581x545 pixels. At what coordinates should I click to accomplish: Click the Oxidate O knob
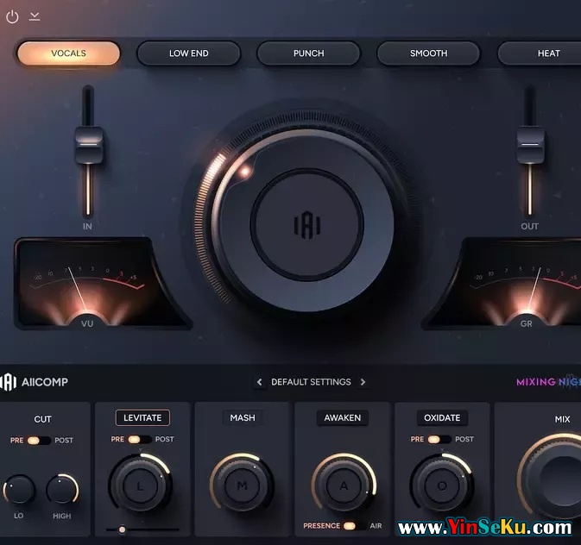pos(442,485)
